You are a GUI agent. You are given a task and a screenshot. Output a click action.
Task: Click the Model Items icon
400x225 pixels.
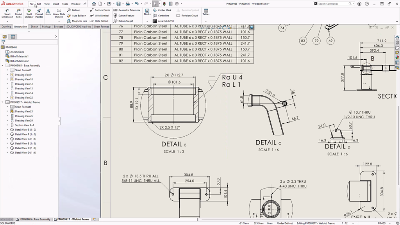coord(18,13)
